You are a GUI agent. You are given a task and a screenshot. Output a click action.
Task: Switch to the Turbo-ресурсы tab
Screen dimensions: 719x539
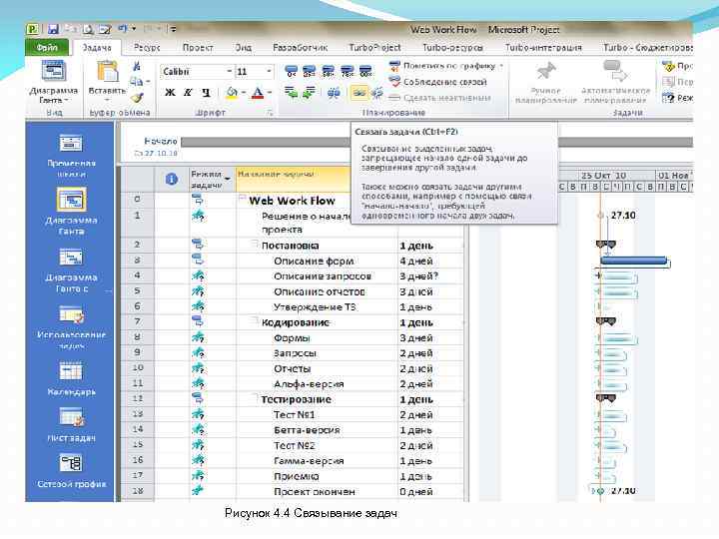(x=452, y=47)
